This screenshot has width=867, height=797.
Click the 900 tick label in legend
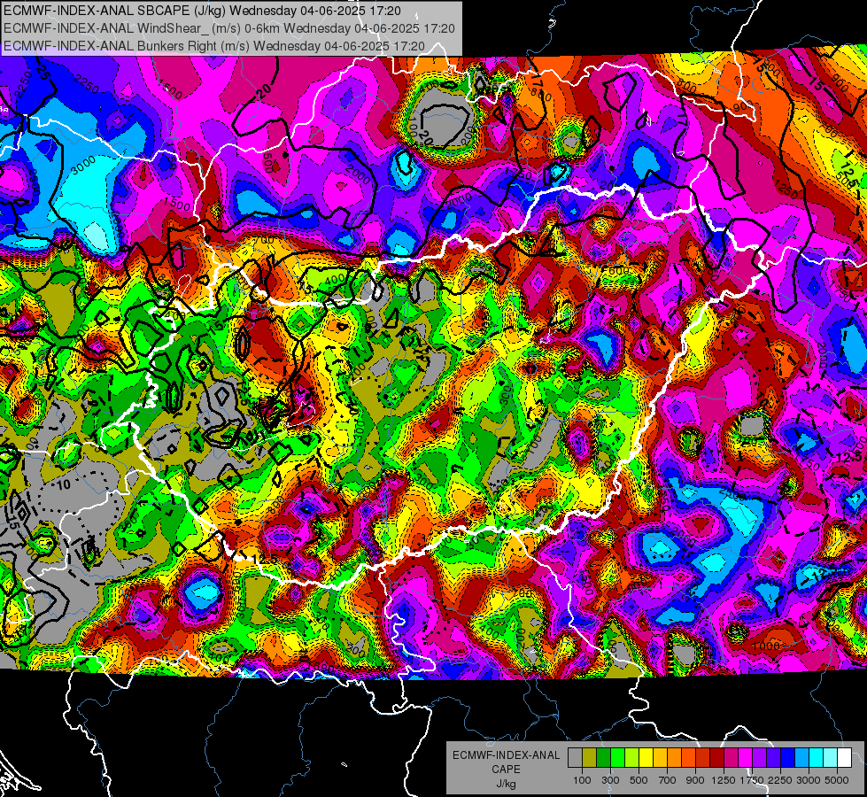tap(695, 780)
